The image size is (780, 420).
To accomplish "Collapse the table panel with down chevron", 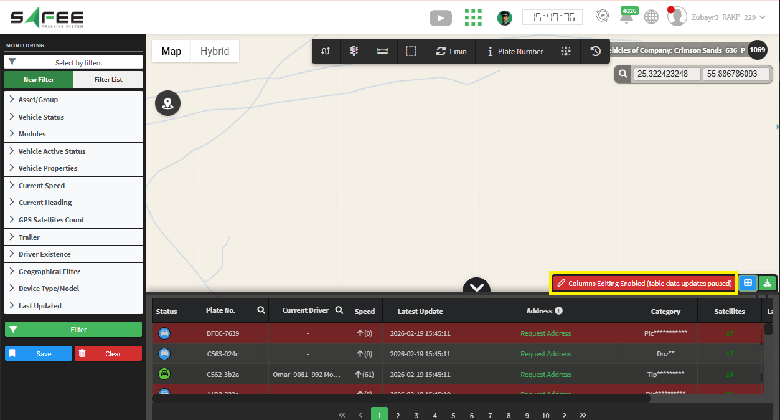I will click(477, 287).
